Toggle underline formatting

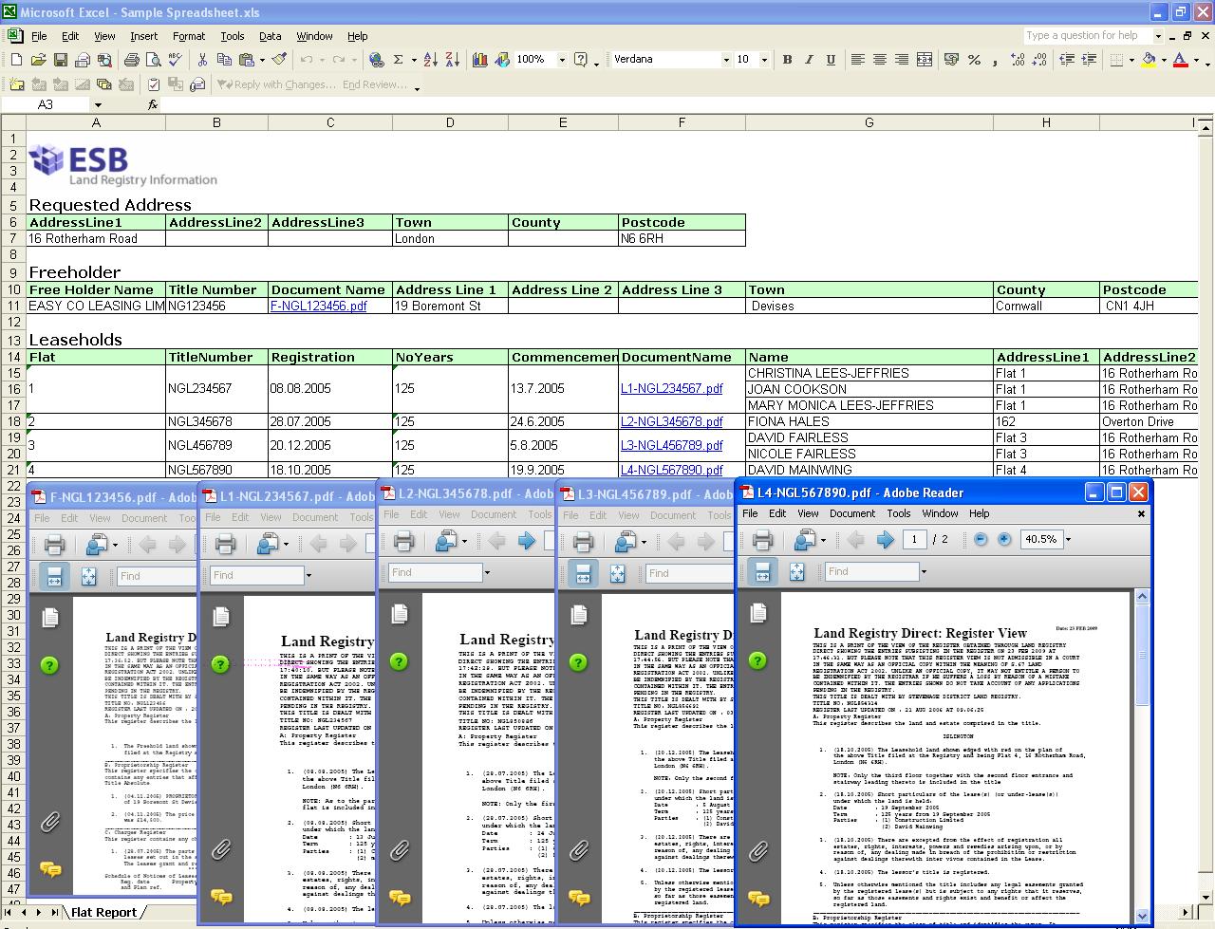[831, 60]
